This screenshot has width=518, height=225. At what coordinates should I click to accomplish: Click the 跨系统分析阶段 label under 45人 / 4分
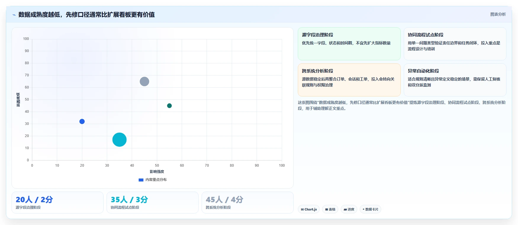click(218, 208)
